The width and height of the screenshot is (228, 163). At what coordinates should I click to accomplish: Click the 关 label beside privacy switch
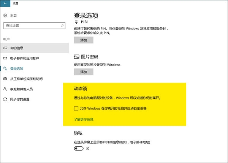tap(88, 149)
